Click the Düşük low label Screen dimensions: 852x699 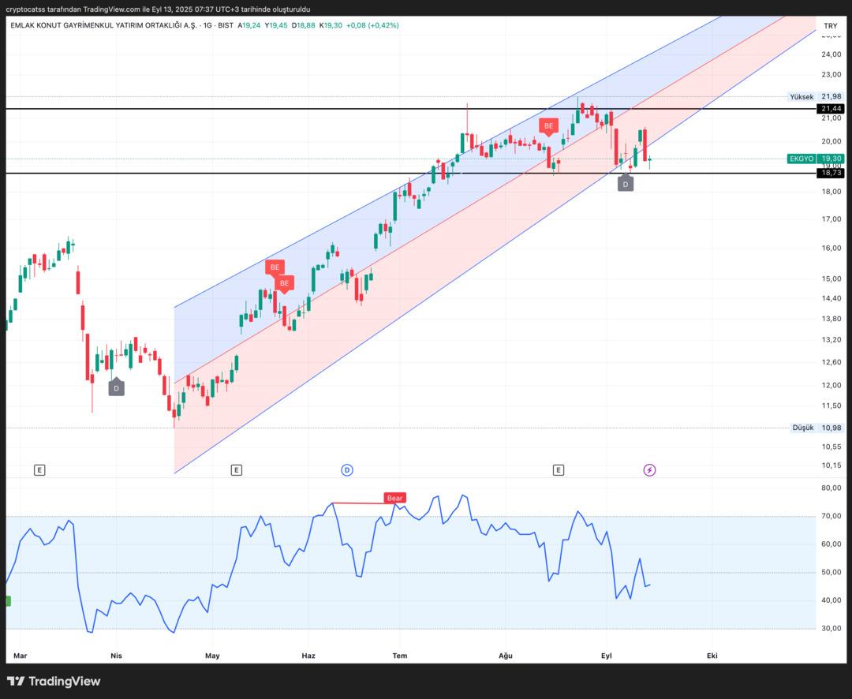click(x=803, y=428)
